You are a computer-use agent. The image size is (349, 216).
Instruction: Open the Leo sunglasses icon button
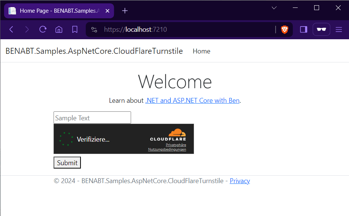(321, 30)
